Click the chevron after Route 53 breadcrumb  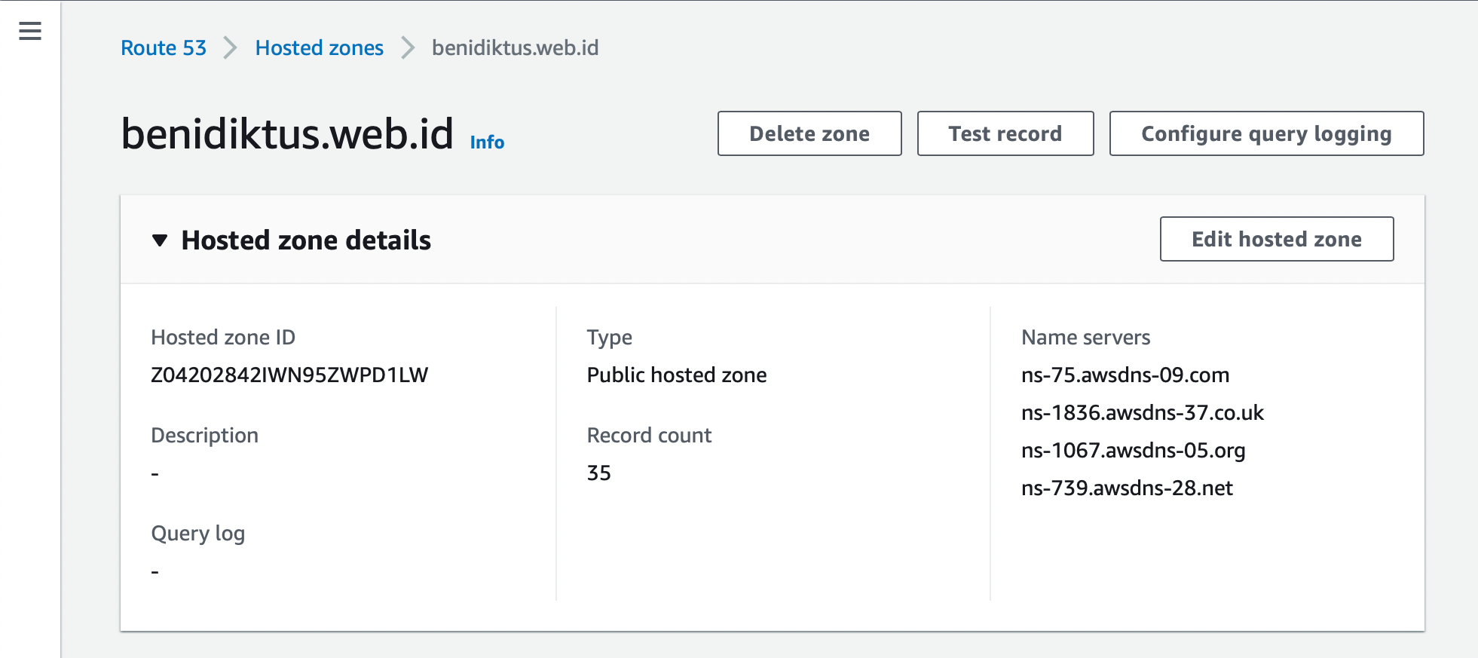(231, 48)
